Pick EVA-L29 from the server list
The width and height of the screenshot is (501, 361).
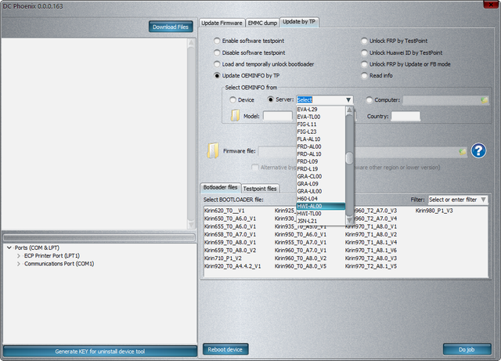(321, 110)
